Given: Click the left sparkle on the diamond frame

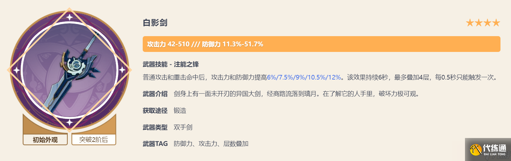Looking at the screenshot, I should pyautogui.click(x=16, y=70).
